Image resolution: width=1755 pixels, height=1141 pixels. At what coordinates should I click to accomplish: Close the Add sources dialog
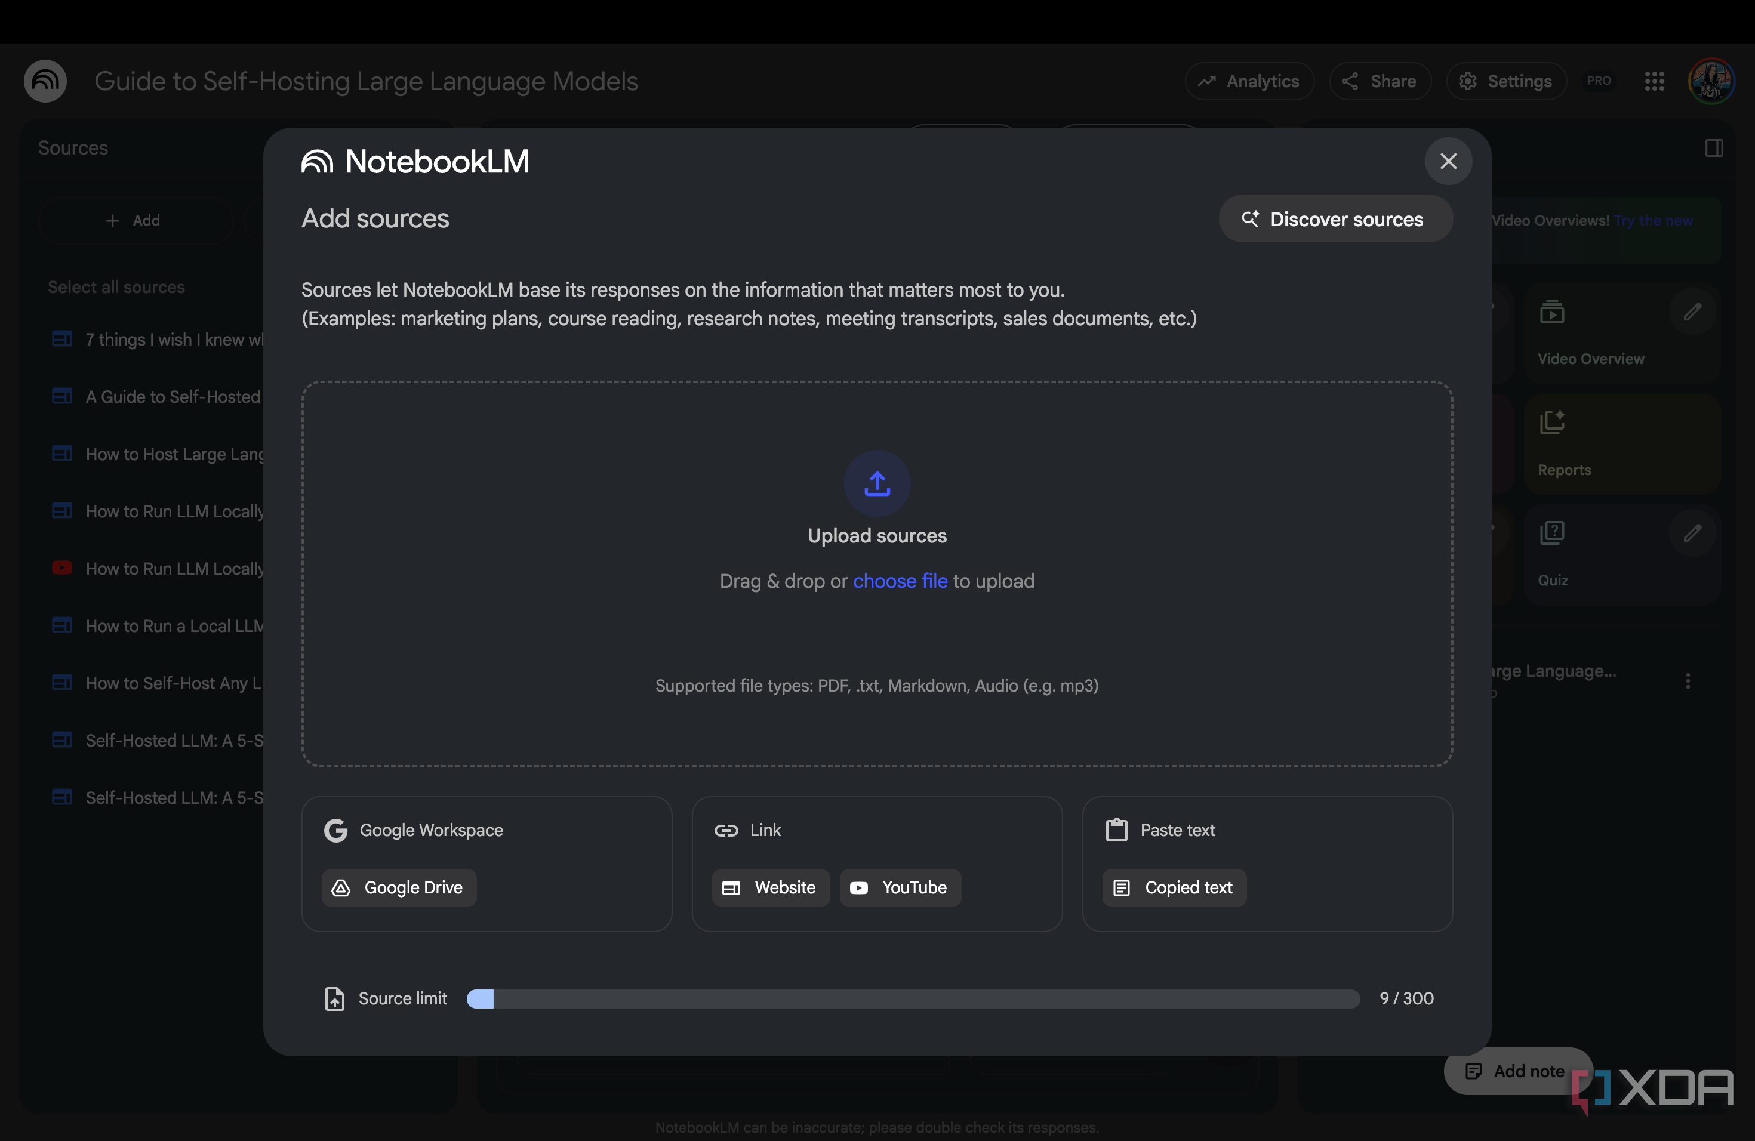1448,161
